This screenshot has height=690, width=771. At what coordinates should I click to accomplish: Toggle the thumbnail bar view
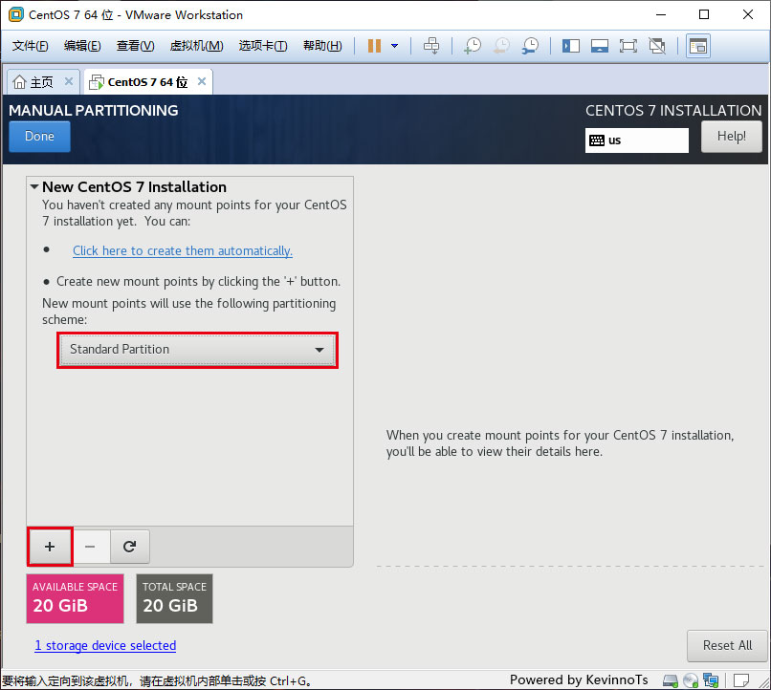tap(600, 46)
